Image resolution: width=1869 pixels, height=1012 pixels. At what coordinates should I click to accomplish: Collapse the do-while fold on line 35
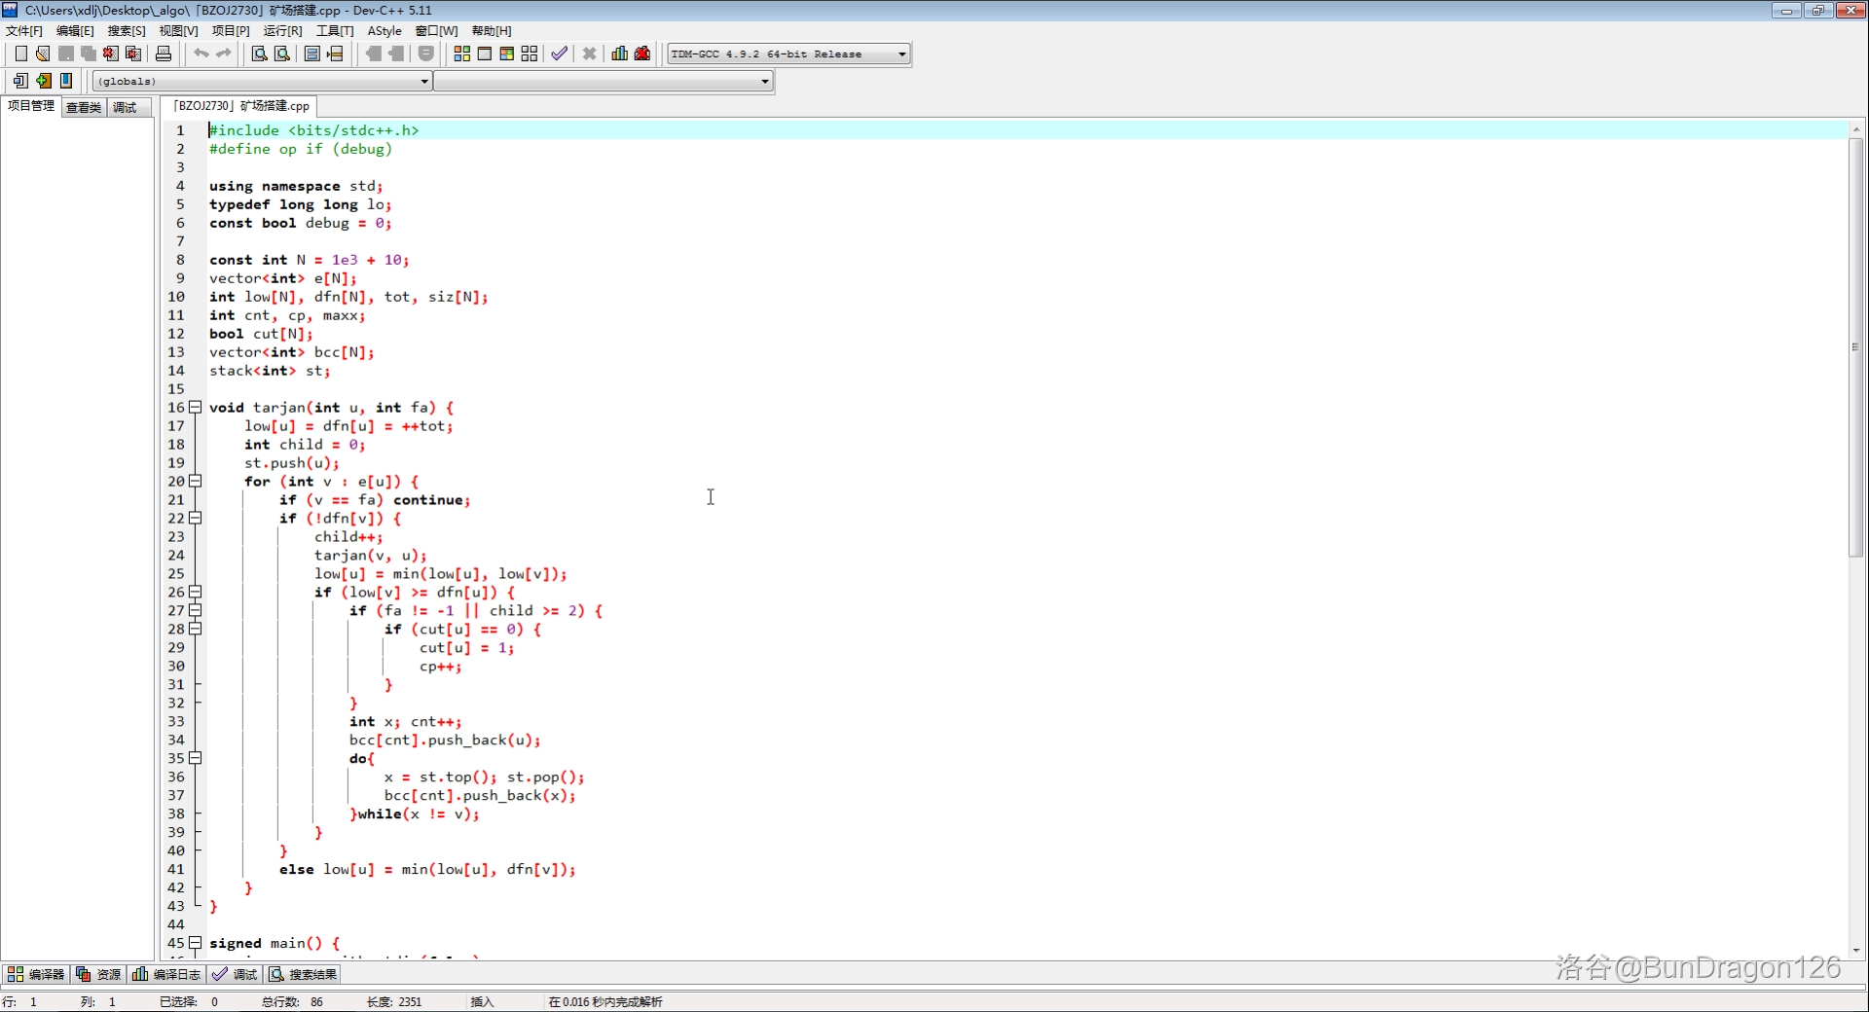195,758
